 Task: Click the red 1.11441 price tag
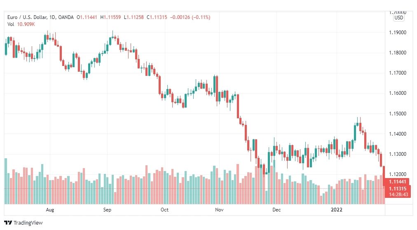coord(398,182)
